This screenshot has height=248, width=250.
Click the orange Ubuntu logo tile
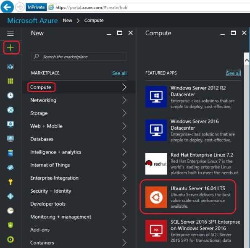[x=156, y=197]
